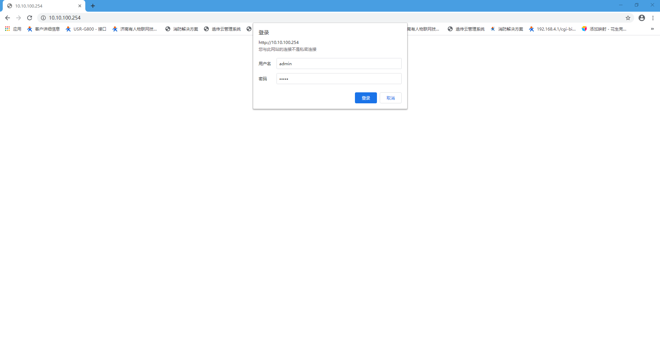This screenshot has width=660, height=357.
Task: Bookmark this page with the star icon
Action: [x=628, y=18]
